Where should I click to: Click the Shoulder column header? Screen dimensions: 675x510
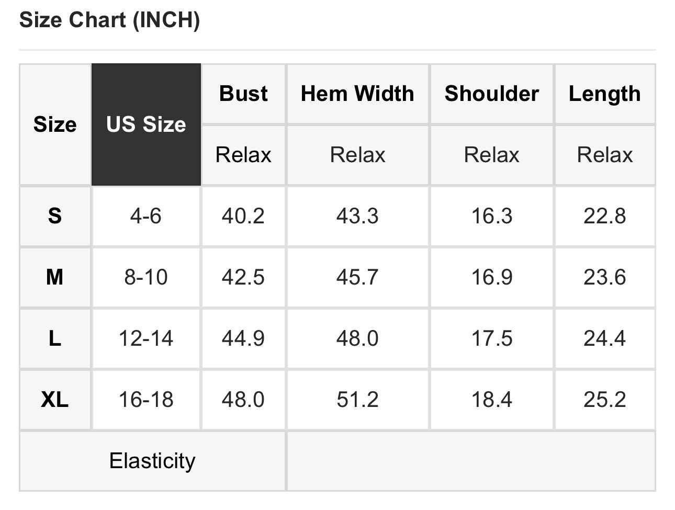[x=491, y=94]
